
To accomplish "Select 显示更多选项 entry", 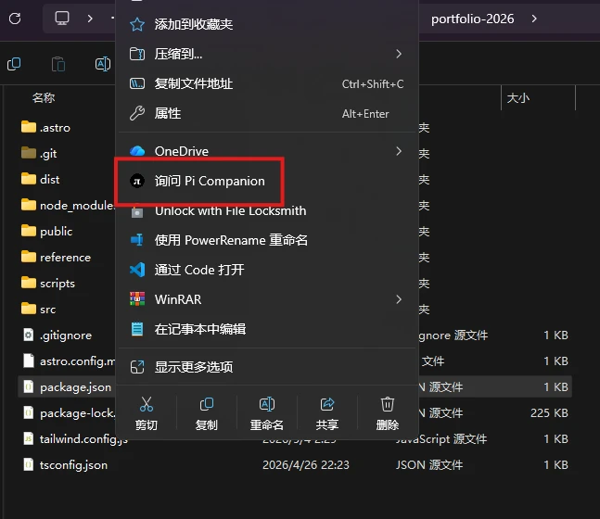I will click(267, 367).
